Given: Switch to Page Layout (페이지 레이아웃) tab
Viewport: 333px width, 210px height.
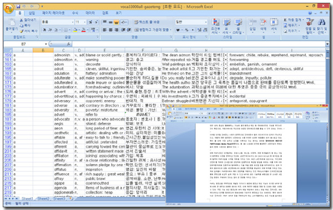Looking at the screenshot, I should click(53, 13).
